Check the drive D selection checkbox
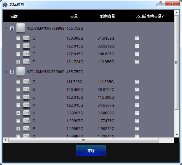182x165 pixels. [x=18, y=46]
